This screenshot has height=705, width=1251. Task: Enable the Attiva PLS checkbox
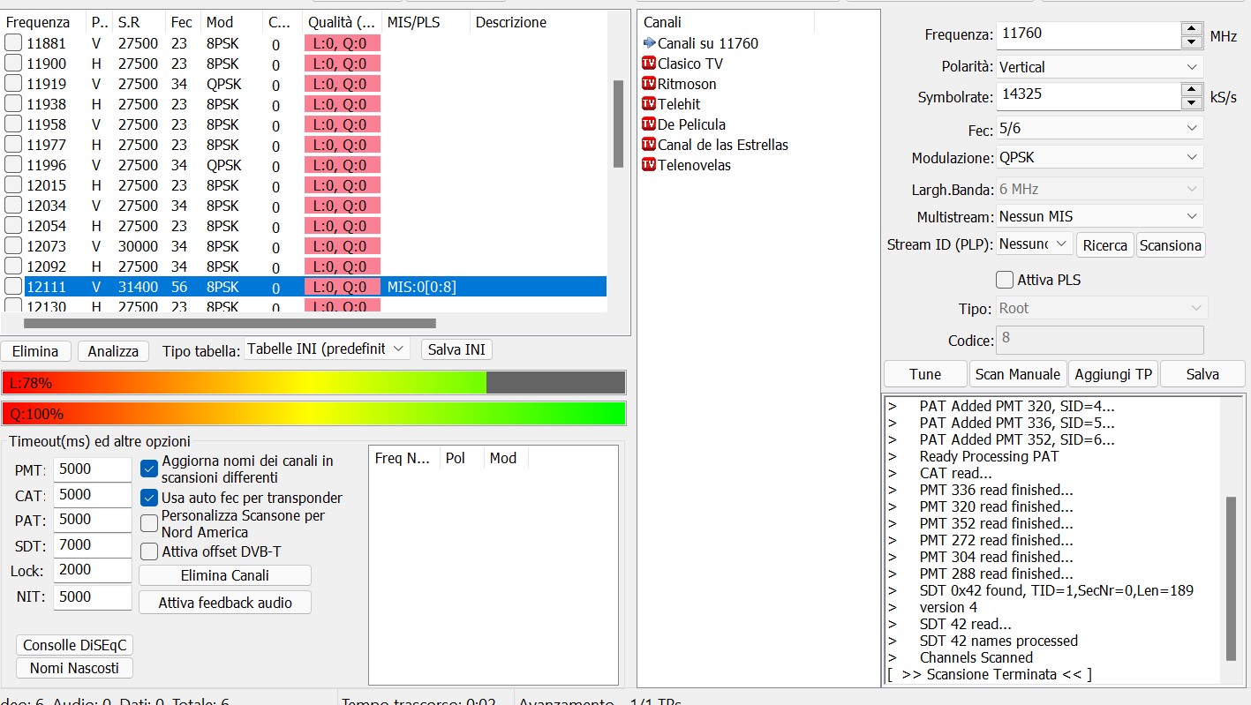click(x=1005, y=280)
